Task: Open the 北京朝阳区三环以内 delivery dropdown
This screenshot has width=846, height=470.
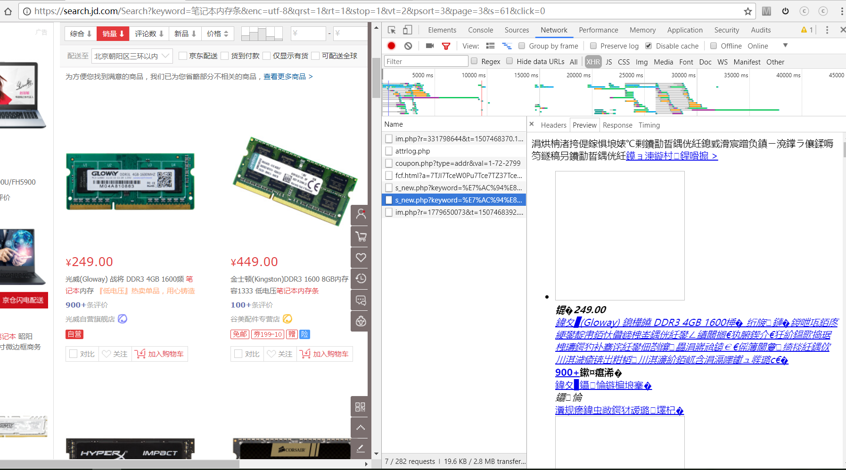Action: click(132, 56)
